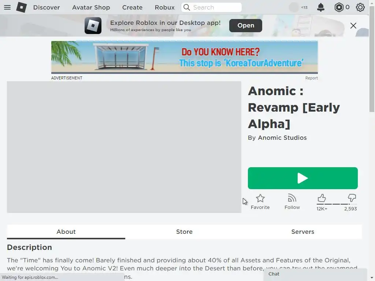Dismiss the Desktop app banner
The image size is (375, 281).
pos(353,26)
